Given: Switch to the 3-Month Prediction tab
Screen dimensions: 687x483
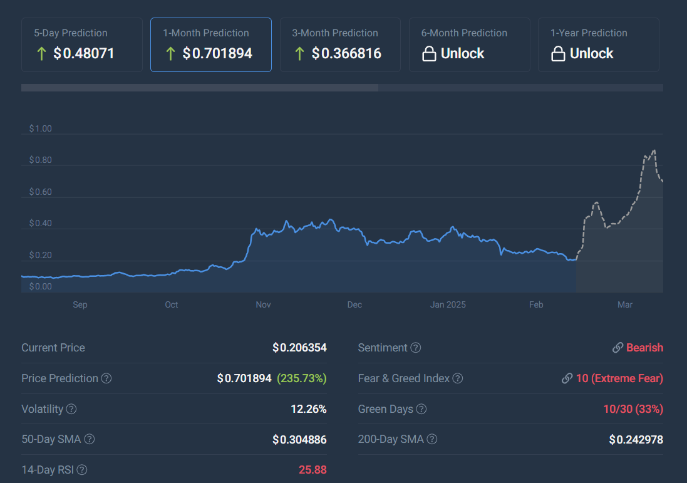Looking at the screenshot, I should [340, 44].
